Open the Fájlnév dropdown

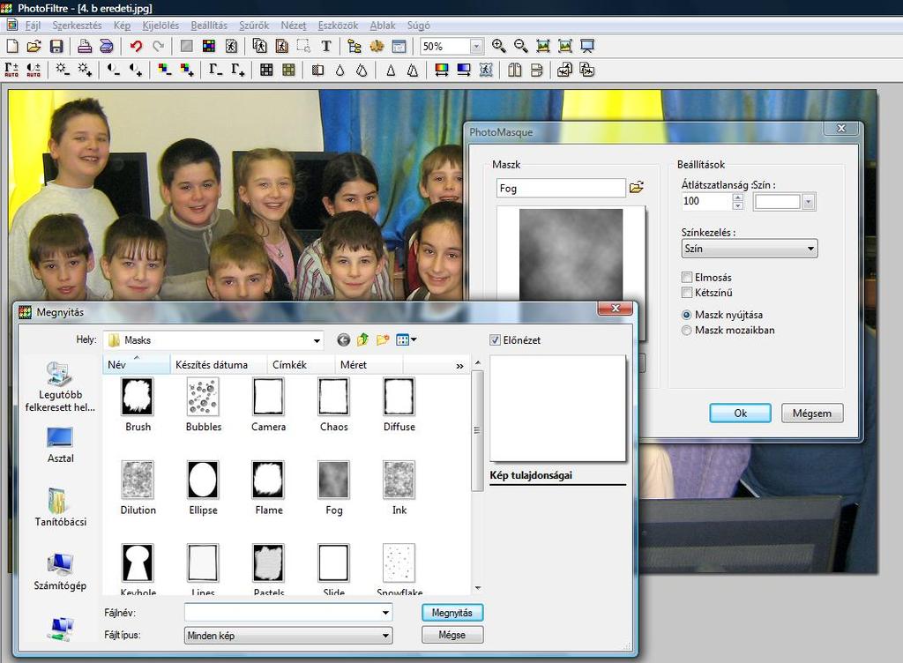[x=385, y=613]
